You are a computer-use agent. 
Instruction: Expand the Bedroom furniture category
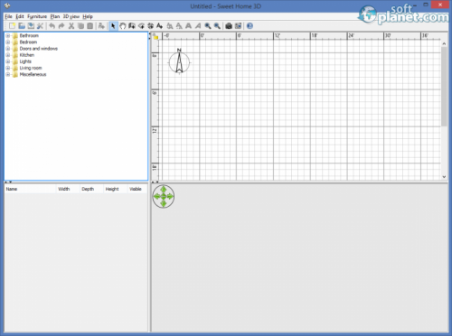click(8, 42)
